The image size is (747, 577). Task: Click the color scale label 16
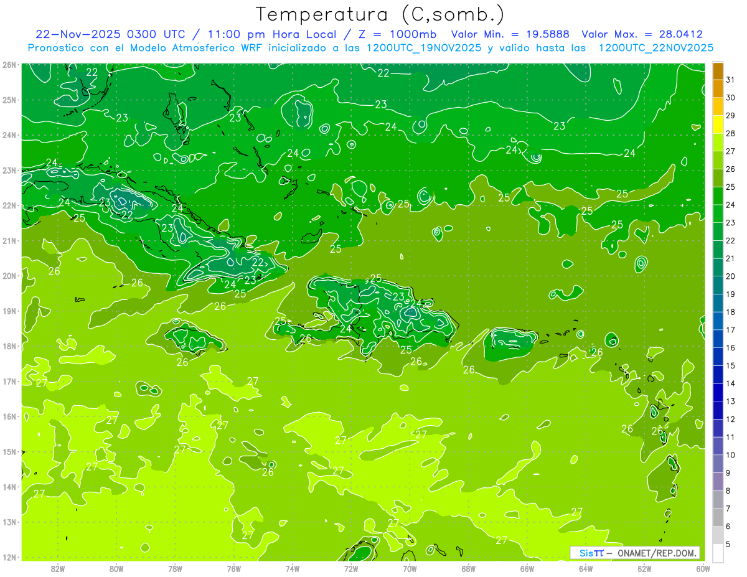(730, 348)
